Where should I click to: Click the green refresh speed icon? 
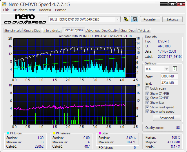pos(175,69)
